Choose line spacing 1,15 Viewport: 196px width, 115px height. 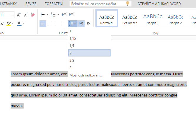[x=89, y=39]
